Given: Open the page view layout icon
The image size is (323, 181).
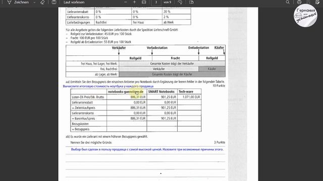Looking at the screenshot, I should pos(191,2).
